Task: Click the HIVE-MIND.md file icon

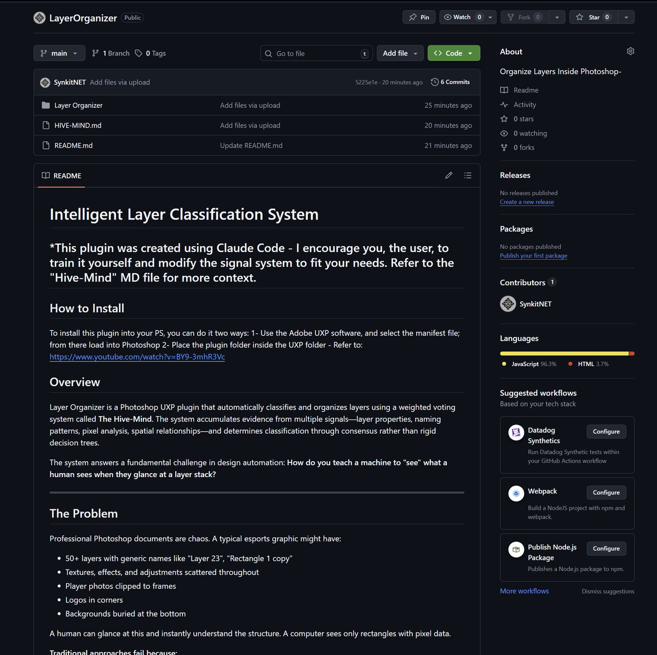Action: (46, 125)
